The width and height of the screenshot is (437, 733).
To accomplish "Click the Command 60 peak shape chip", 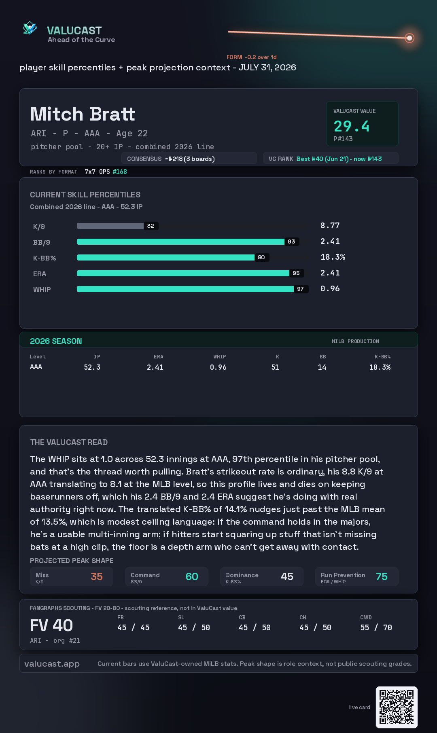I will [x=167, y=576].
